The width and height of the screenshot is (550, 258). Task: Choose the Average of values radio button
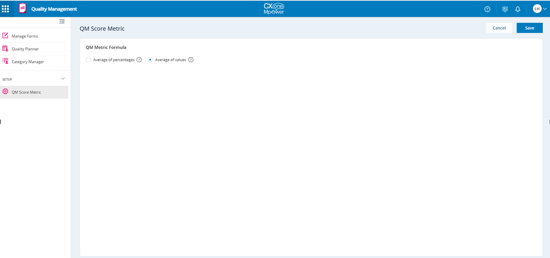click(x=150, y=60)
